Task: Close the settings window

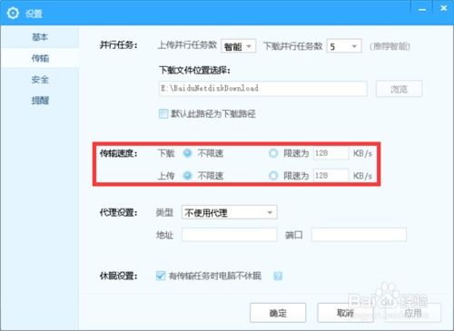Action: coord(443,8)
